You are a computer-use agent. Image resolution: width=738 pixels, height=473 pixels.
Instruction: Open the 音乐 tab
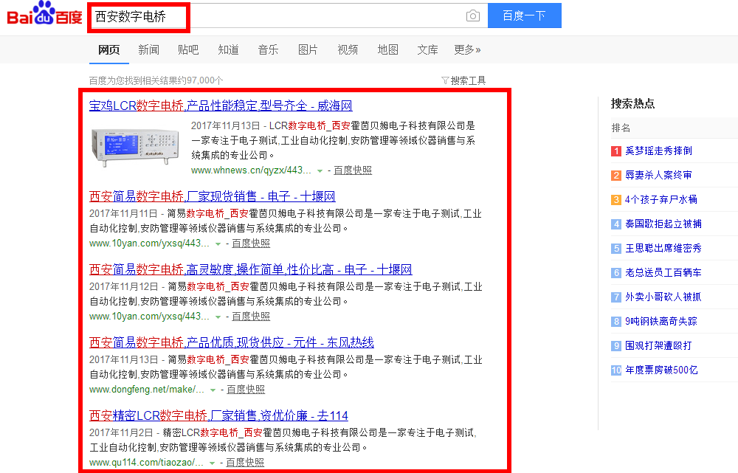pyautogui.click(x=269, y=50)
